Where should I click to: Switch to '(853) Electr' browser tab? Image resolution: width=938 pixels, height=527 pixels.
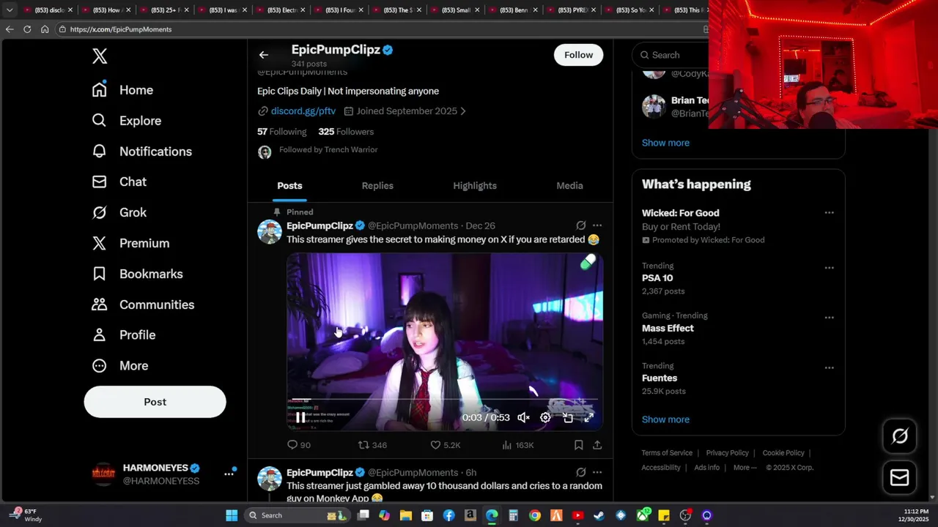tap(281, 10)
